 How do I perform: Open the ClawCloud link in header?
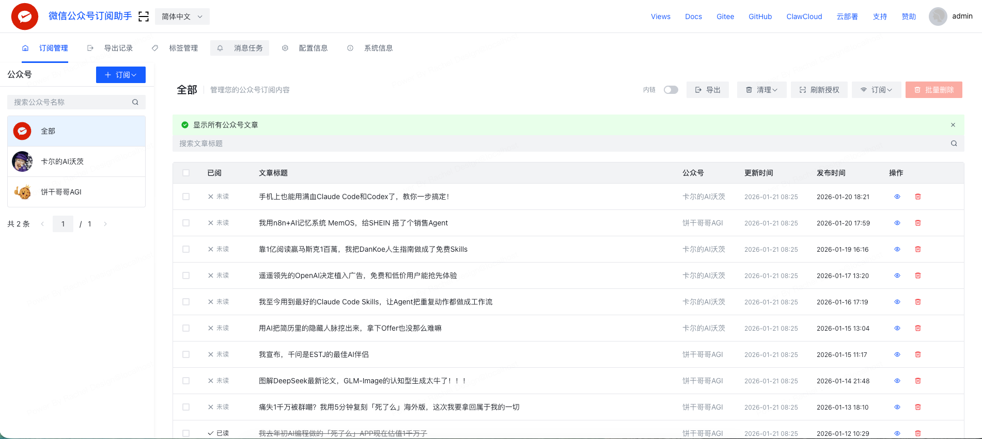[804, 17]
